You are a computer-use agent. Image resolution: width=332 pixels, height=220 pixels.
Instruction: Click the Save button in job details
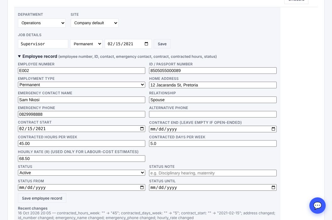[x=162, y=44]
